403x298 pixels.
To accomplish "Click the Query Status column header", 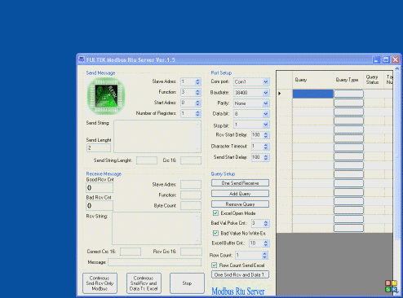I will pyautogui.click(x=374, y=80).
